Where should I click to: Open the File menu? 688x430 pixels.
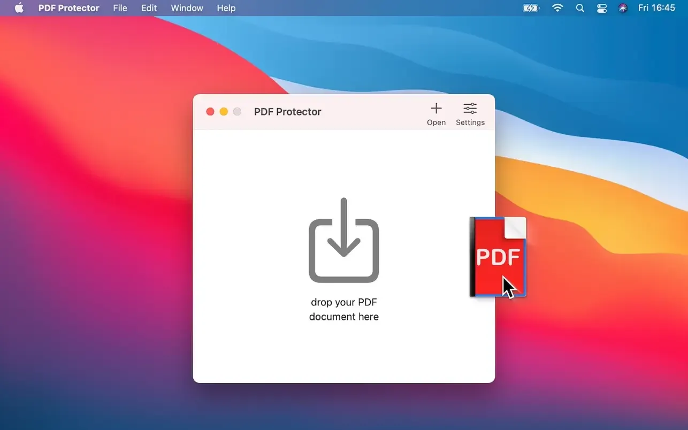120,8
